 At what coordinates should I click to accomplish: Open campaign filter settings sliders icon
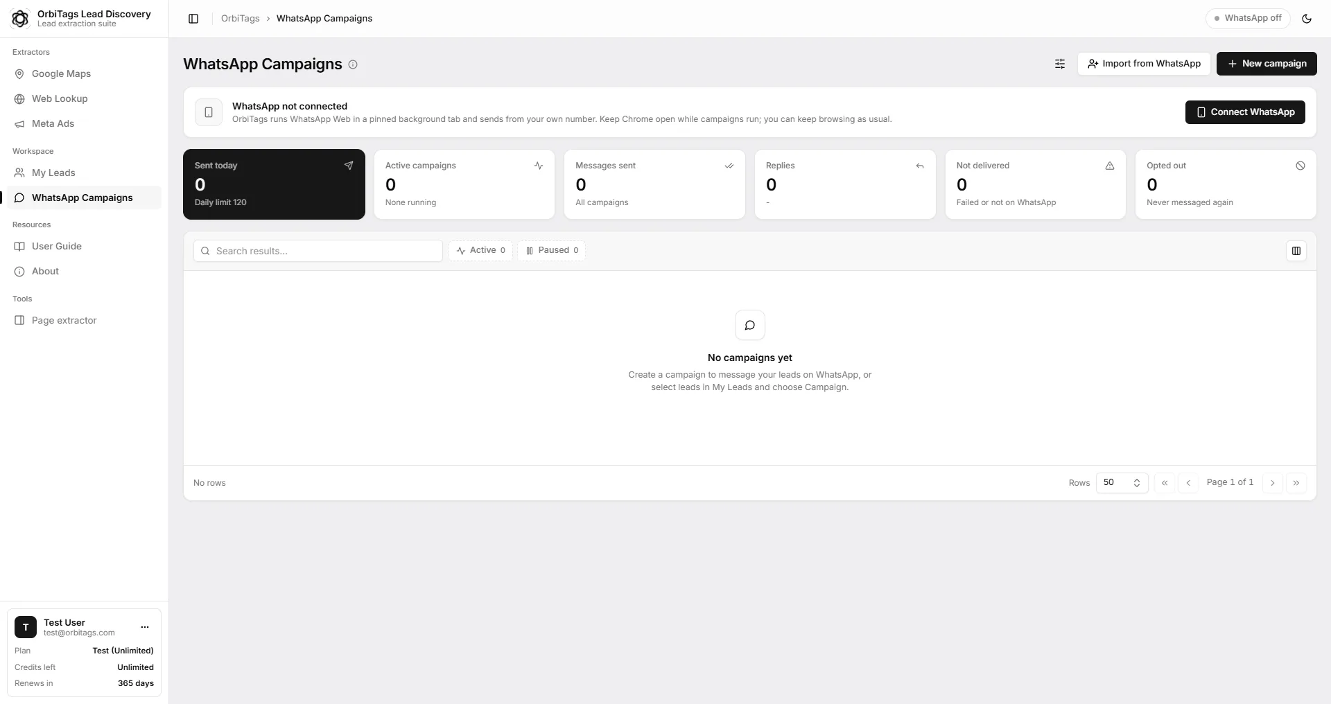click(x=1060, y=64)
